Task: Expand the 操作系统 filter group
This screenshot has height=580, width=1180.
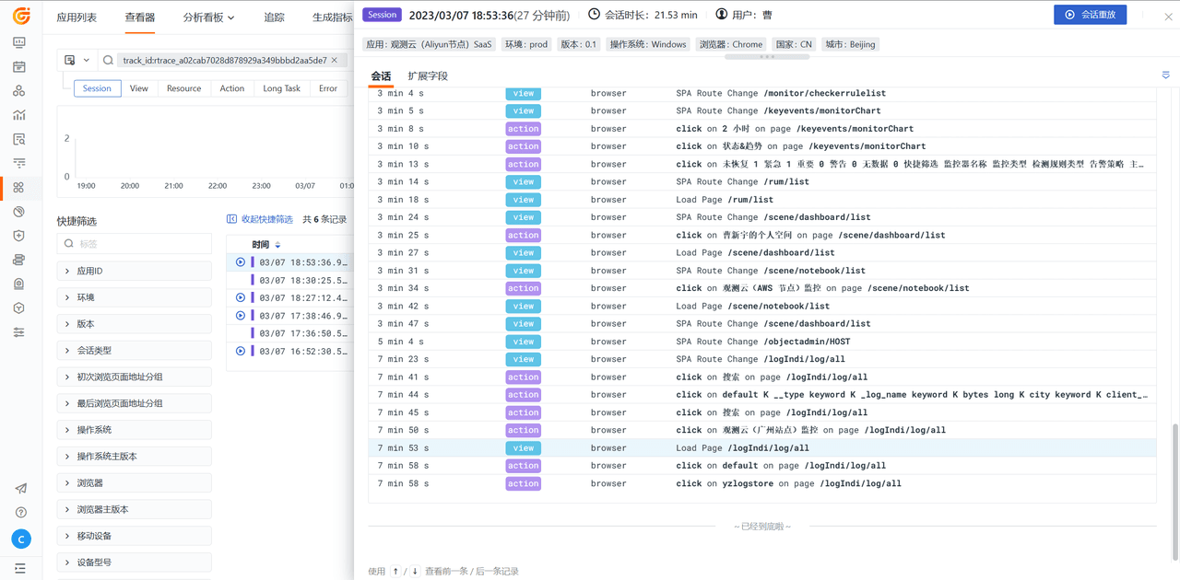Action: point(94,430)
